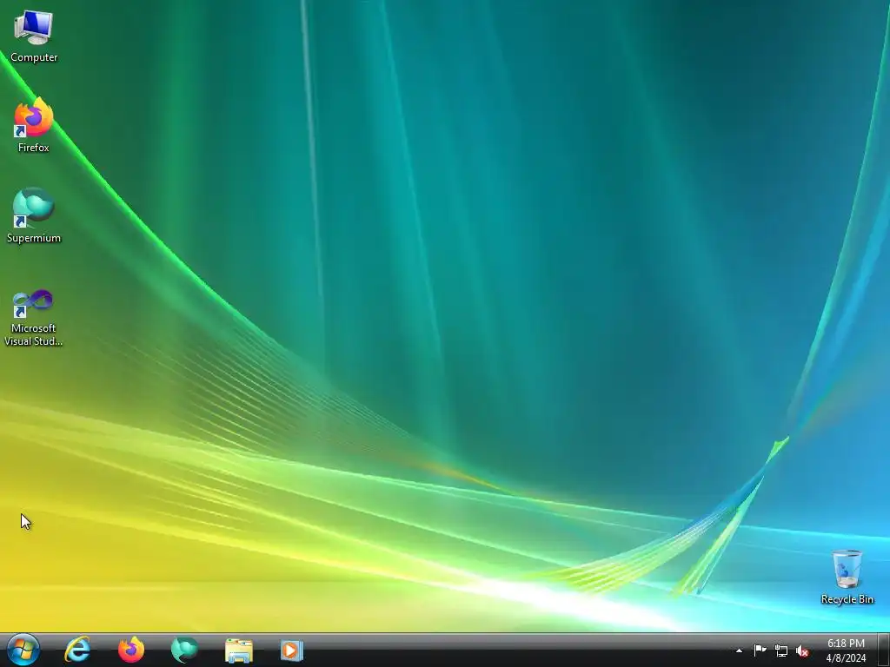Screen dimensions: 890x667
Task: Launch Internet Explorer from the taskbar
Action: tap(77, 650)
